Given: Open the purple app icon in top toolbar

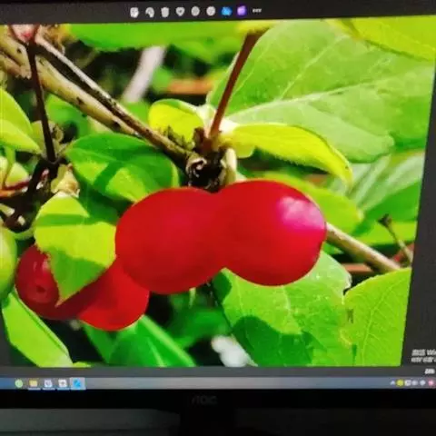Looking at the screenshot, I should tap(242, 11).
